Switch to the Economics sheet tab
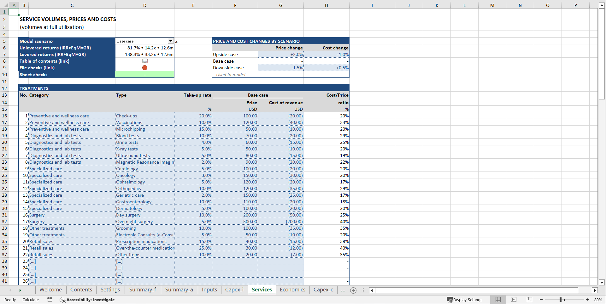 [x=292, y=290]
